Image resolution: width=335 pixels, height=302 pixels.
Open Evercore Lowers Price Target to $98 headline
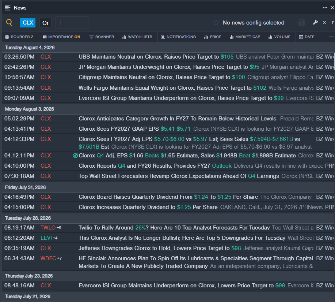coord(182,286)
